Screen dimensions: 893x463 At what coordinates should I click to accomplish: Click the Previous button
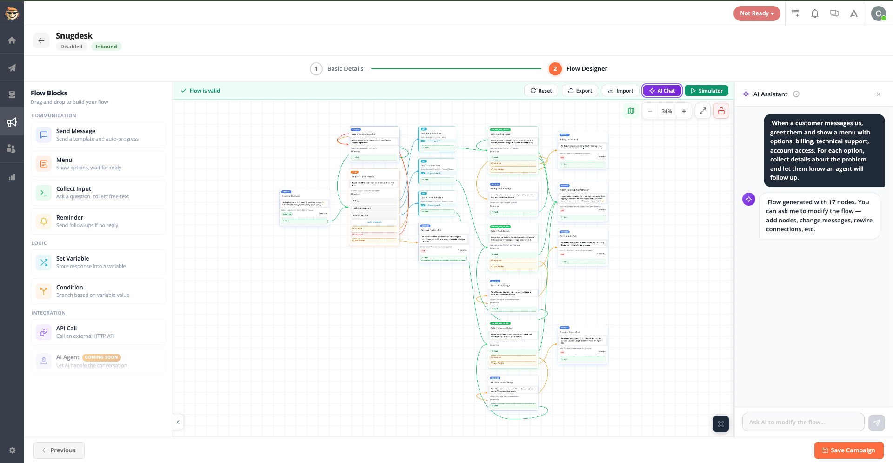click(x=59, y=450)
